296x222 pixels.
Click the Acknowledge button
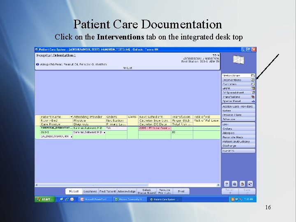(127, 192)
